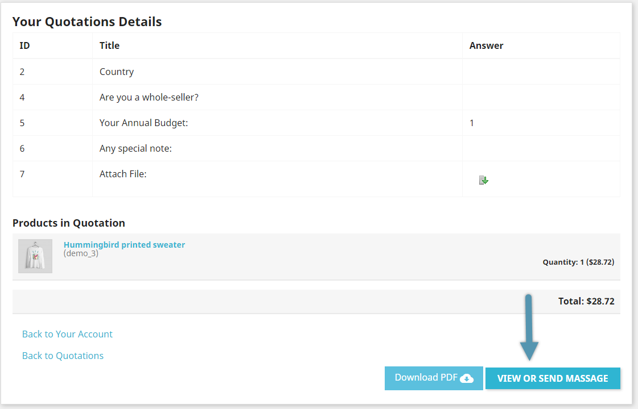
Task: Click the Your Quotations Details heading
Action: click(x=87, y=22)
